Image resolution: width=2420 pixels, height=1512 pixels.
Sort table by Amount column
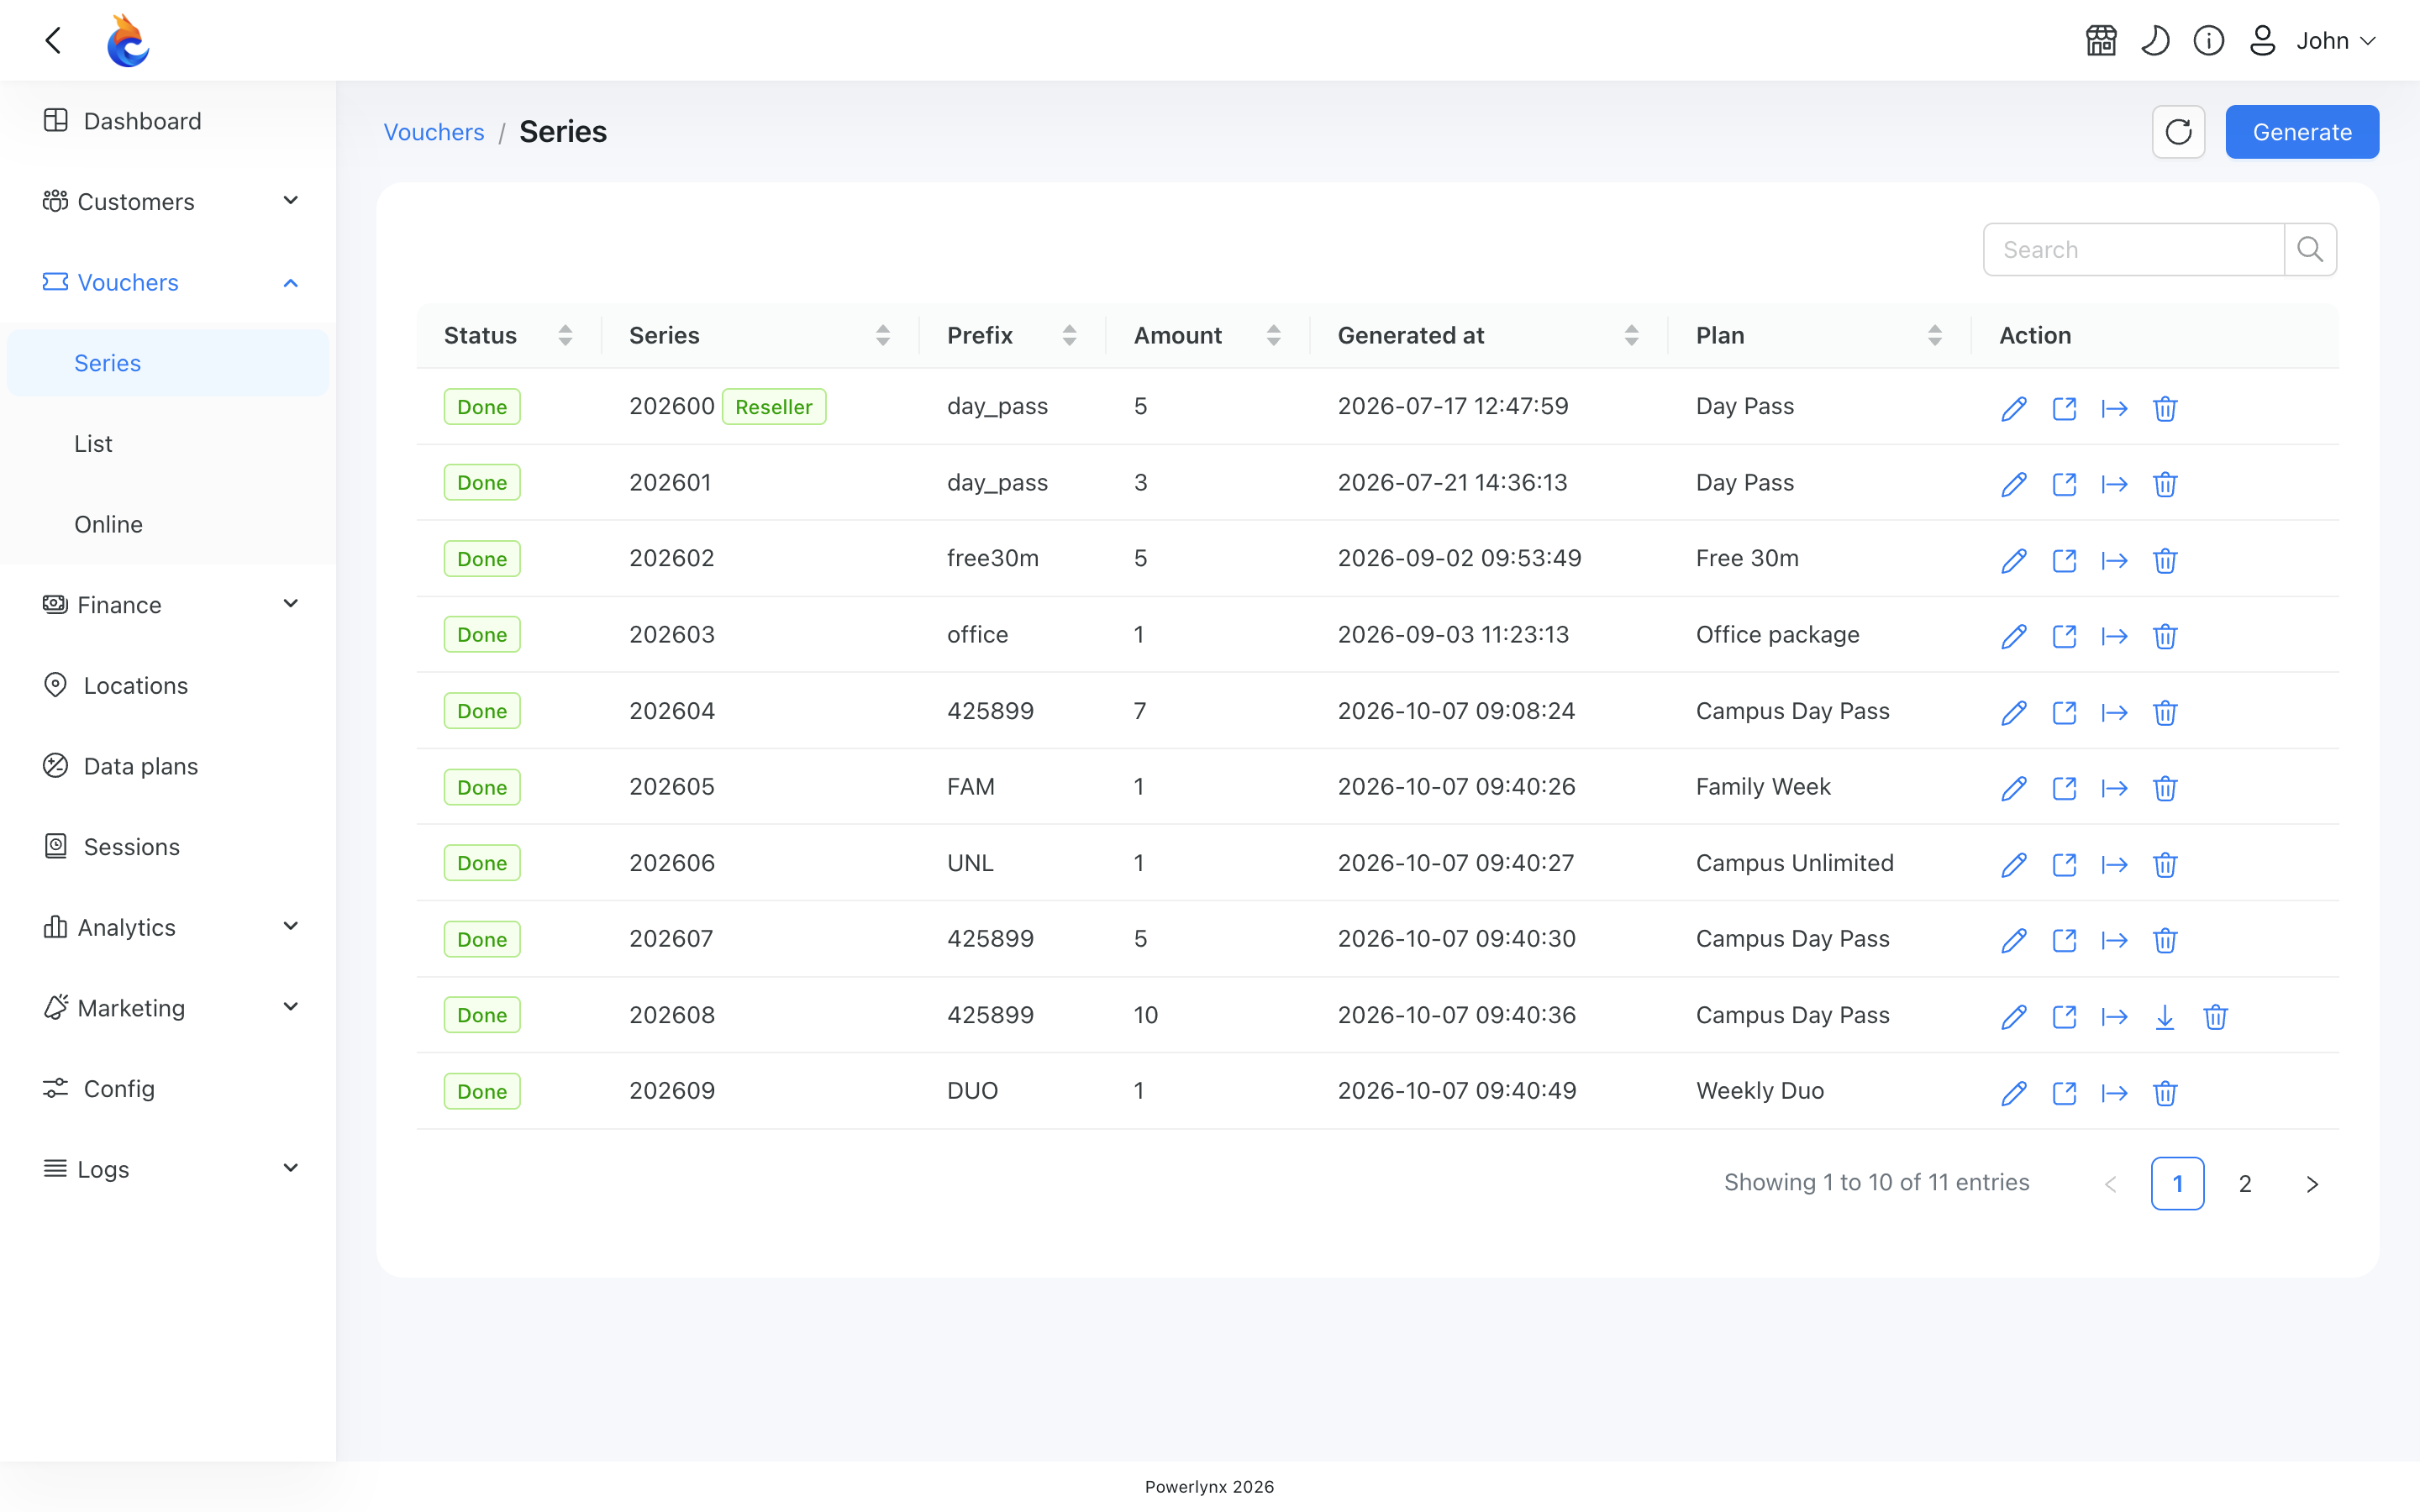(1273, 336)
